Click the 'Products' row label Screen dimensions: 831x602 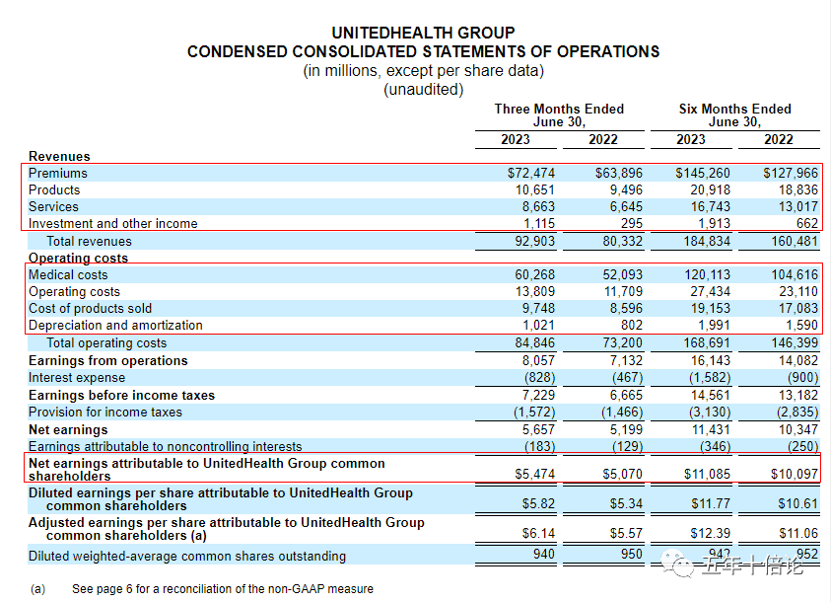coord(54,189)
